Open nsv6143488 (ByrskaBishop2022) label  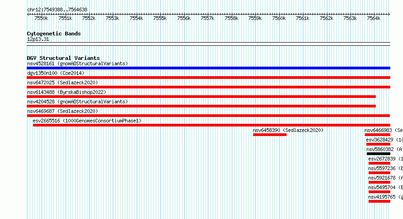tap(67, 92)
